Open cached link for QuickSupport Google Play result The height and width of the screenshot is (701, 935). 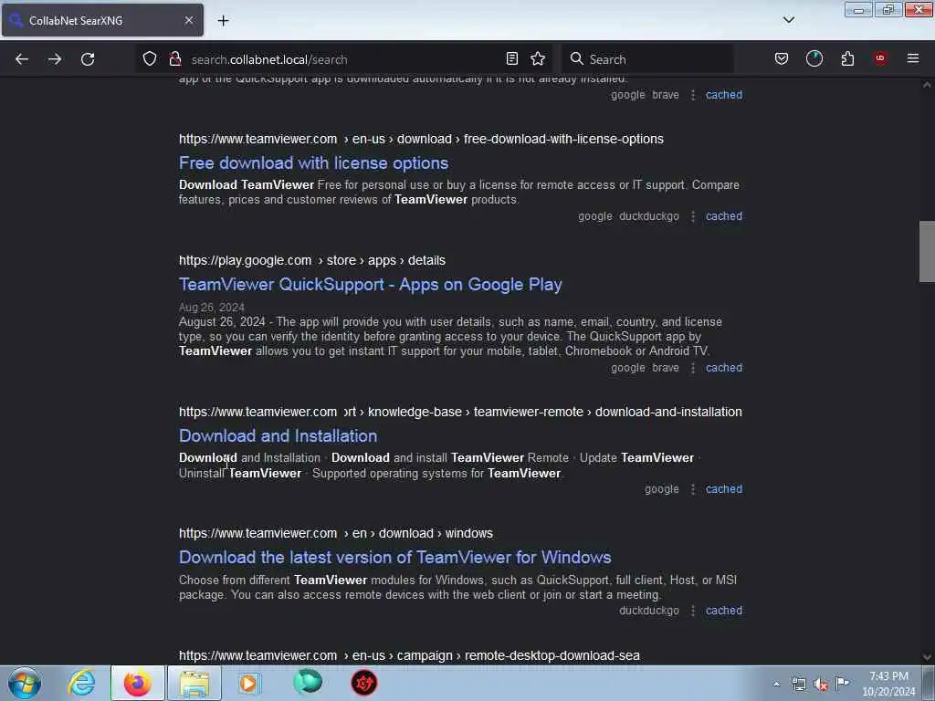[724, 368]
